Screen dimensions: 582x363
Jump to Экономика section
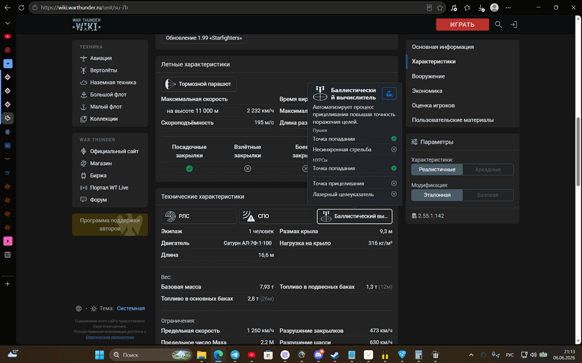(x=427, y=91)
